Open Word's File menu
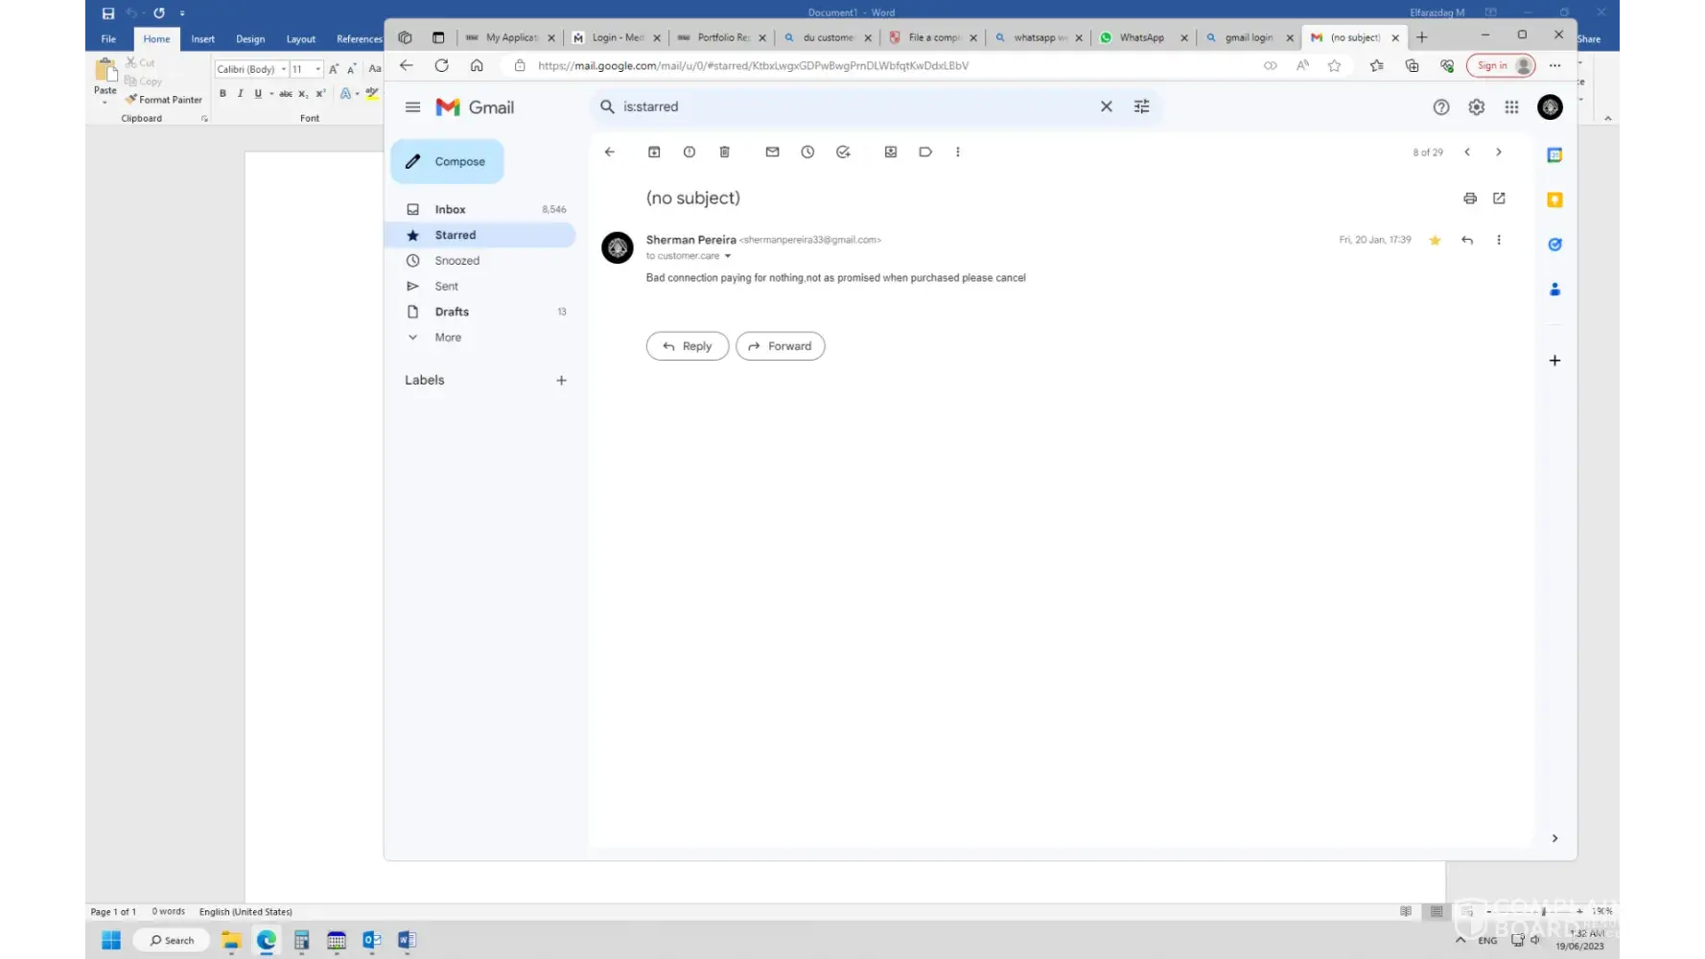The image size is (1705, 959). pos(108,39)
